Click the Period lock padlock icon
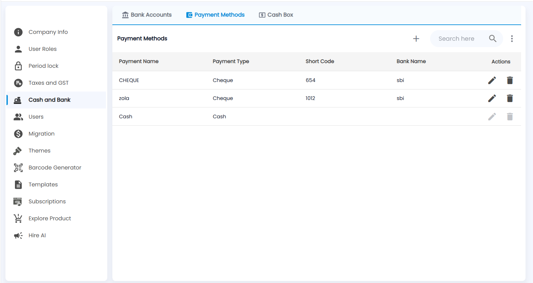This screenshot has height=283, width=533. tap(18, 66)
